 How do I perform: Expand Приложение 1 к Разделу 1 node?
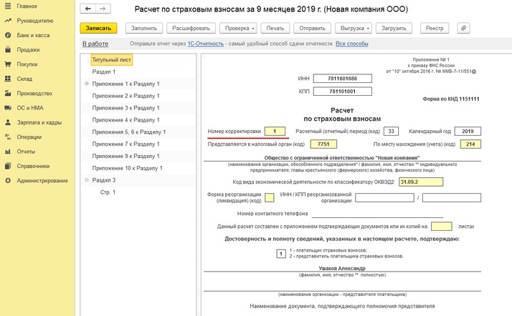(87, 84)
